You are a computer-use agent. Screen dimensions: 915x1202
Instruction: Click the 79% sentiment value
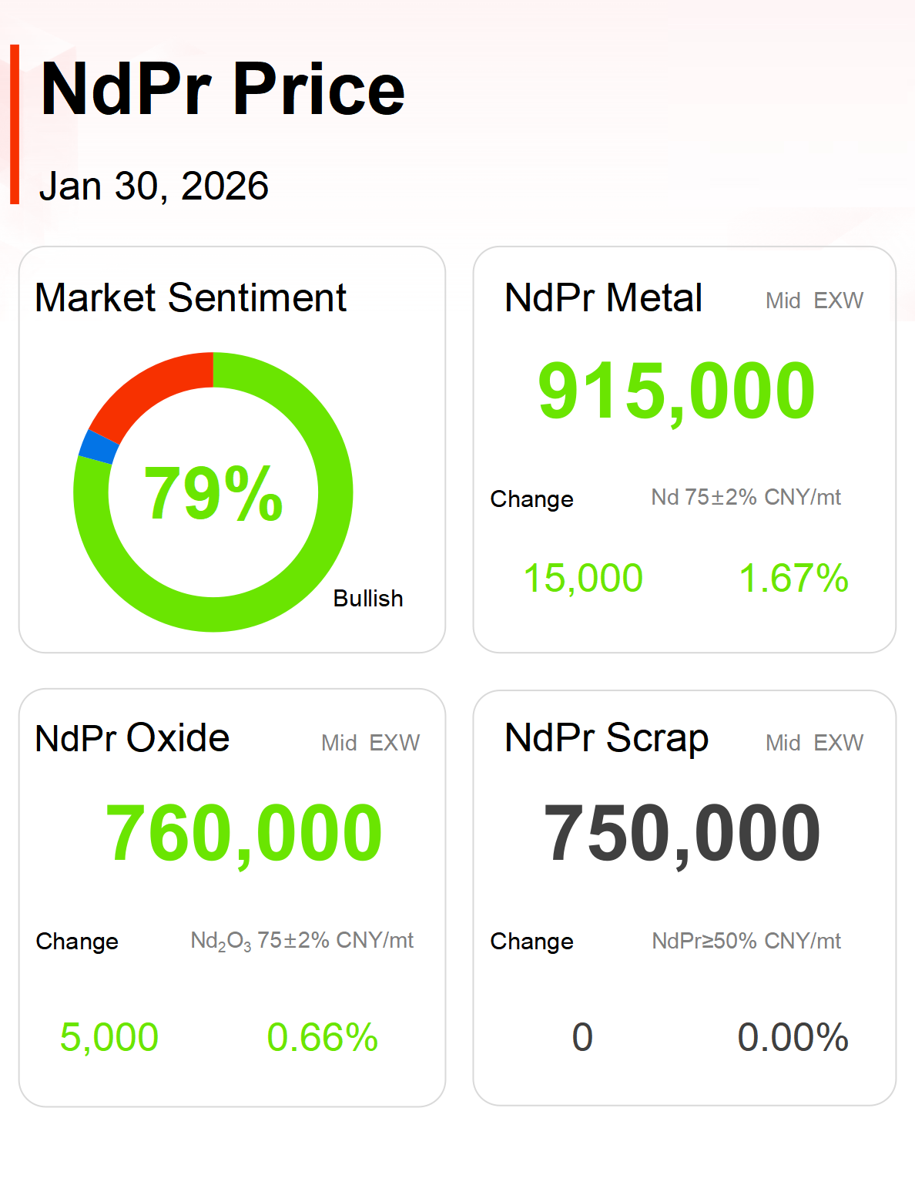click(213, 494)
